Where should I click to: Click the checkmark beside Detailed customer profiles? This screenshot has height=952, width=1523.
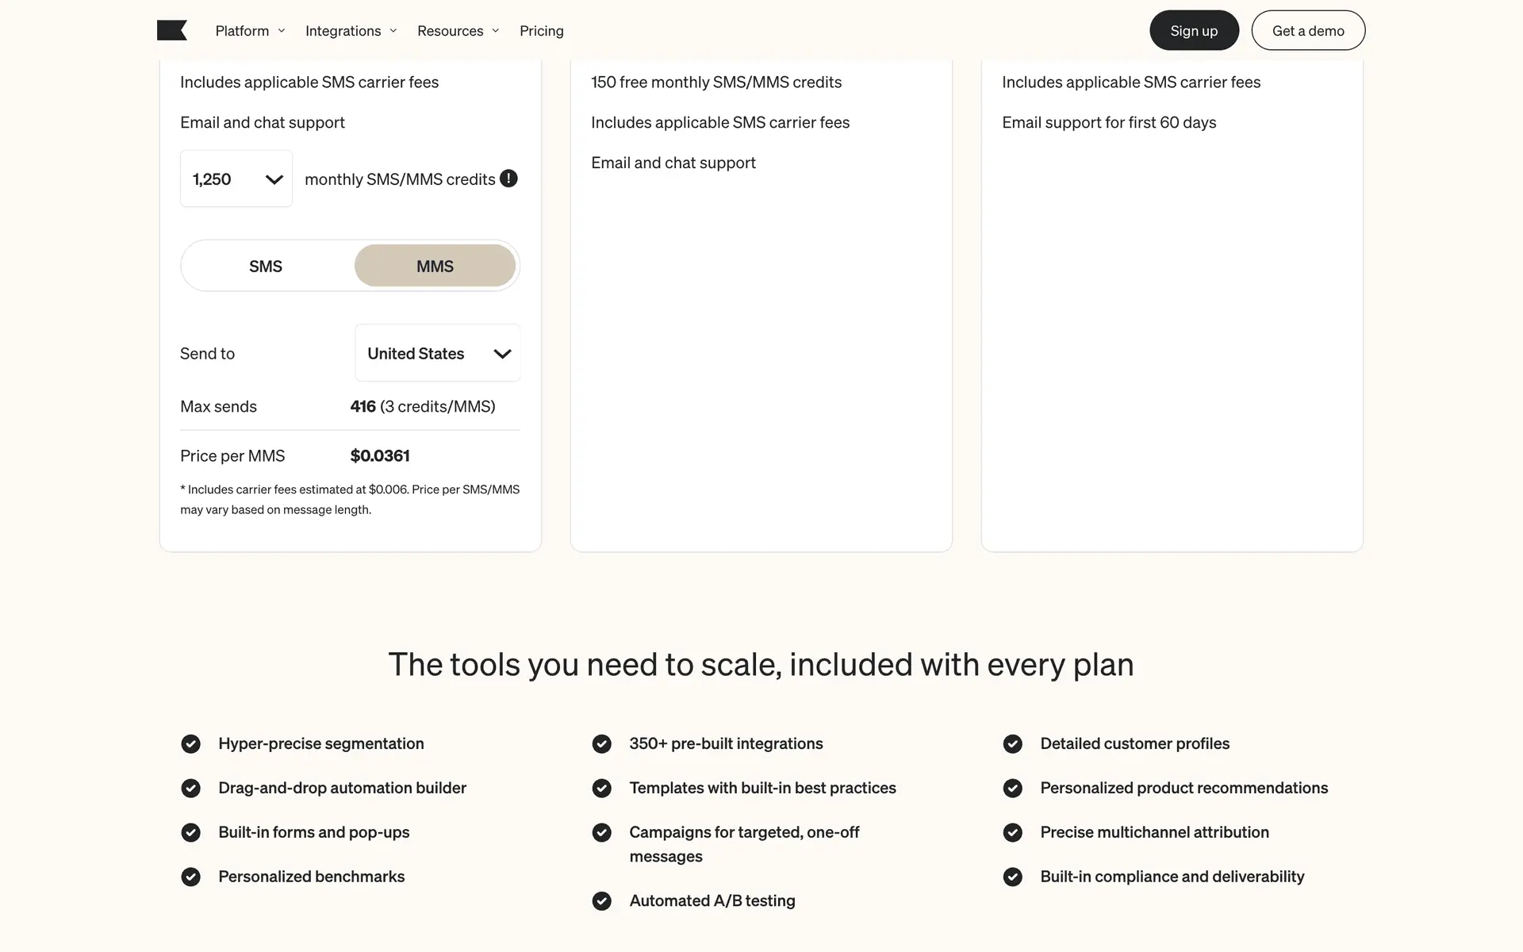(x=1012, y=743)
